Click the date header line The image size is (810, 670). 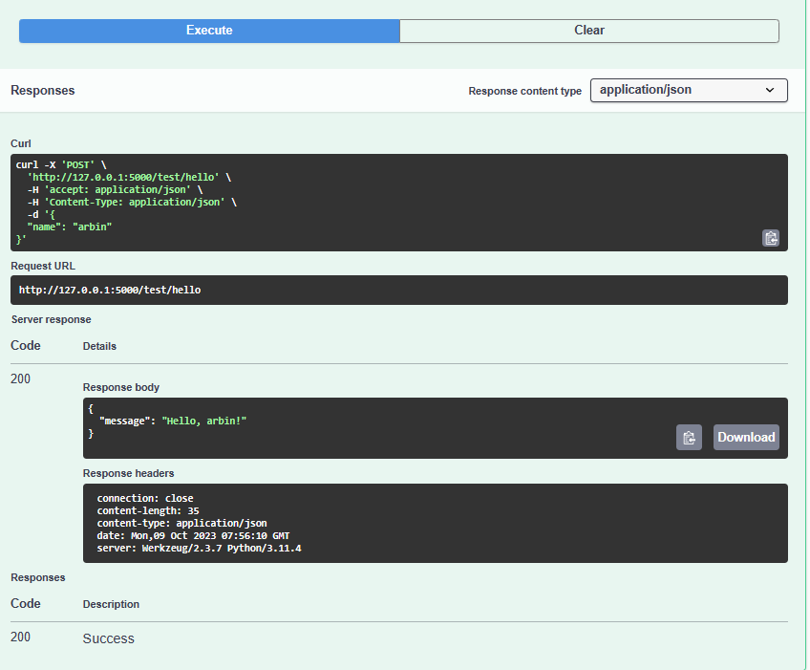(193, 535)
